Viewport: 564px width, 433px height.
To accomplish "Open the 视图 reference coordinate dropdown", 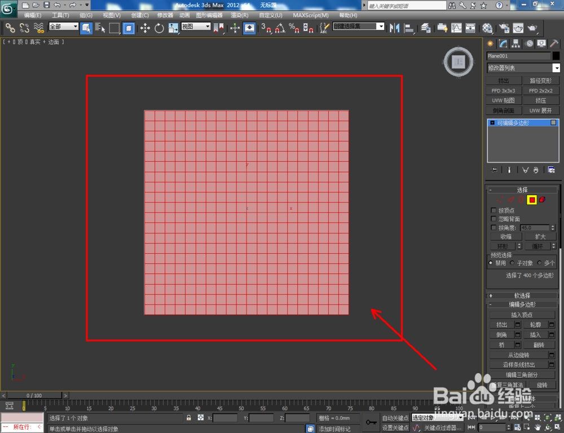I will [196, 26].
